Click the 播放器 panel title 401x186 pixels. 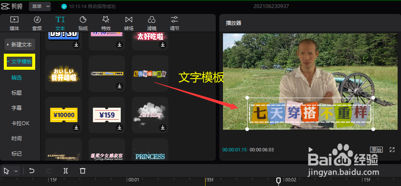[x=234, y=23]
